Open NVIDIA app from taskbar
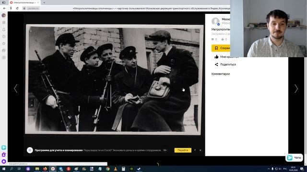Image resolution: width=307 pixels, height=172 pixels. [131, 169]
